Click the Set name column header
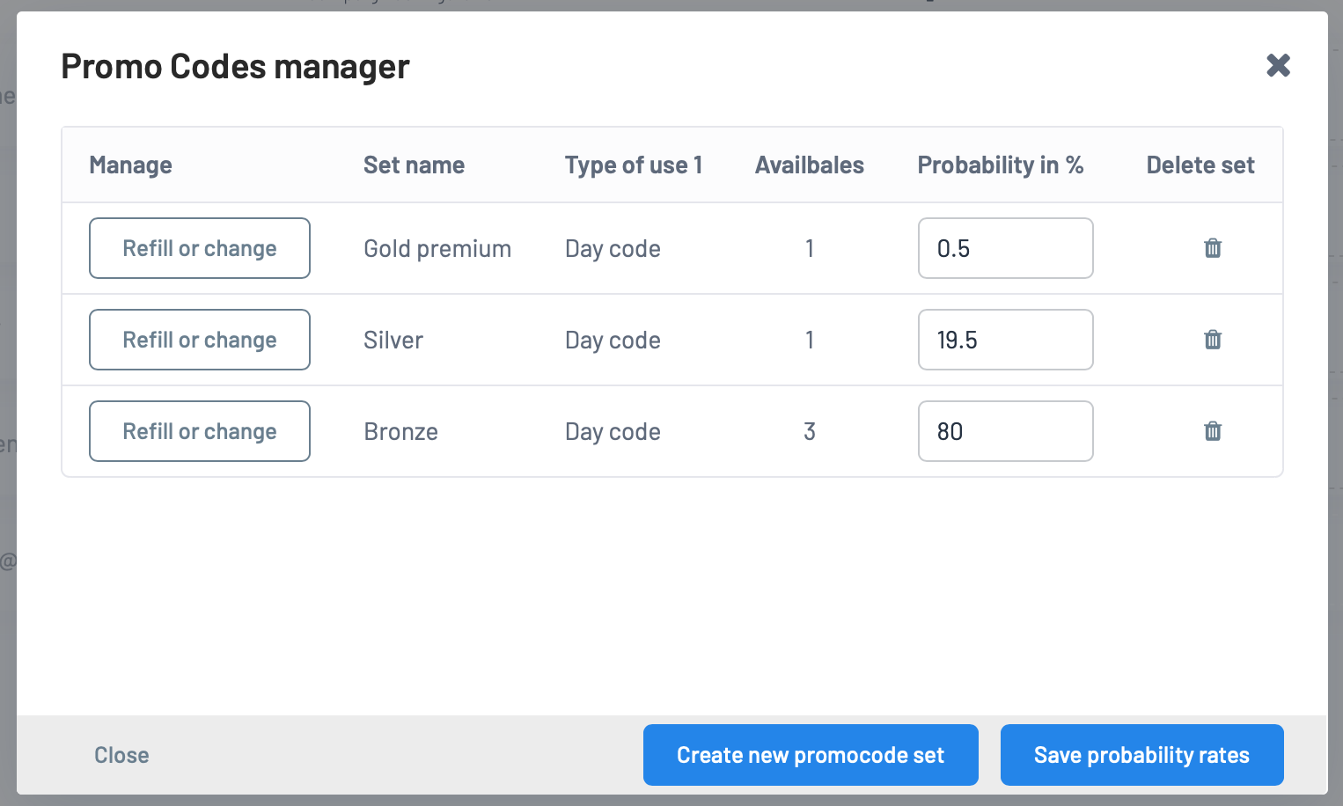Screen dimensions: 1343x806 pyautogui.click(x=414, y=165)
